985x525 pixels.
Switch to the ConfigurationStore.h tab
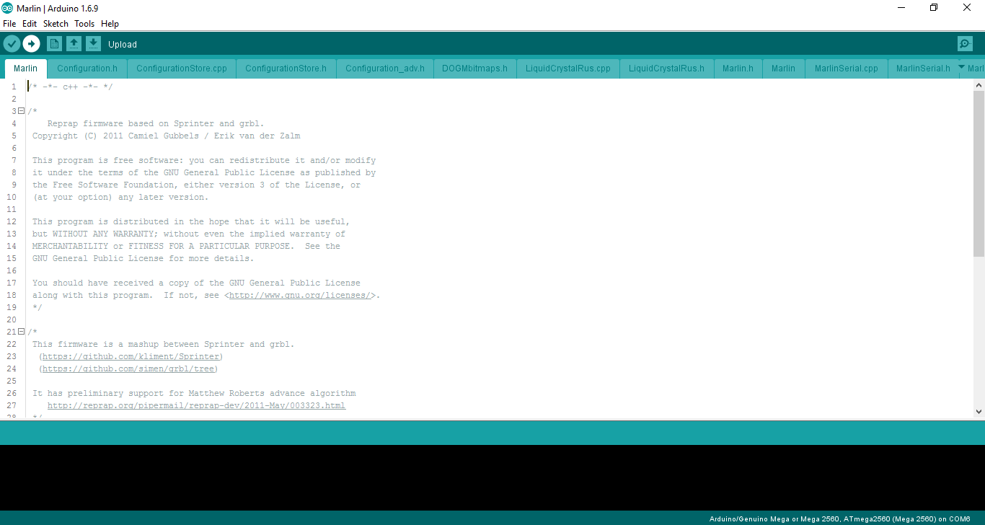click(286, 69)
